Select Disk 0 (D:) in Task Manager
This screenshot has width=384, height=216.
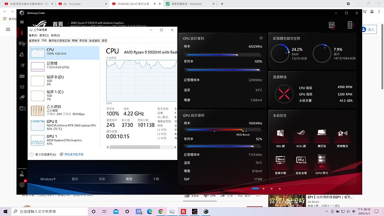(64, 81)
